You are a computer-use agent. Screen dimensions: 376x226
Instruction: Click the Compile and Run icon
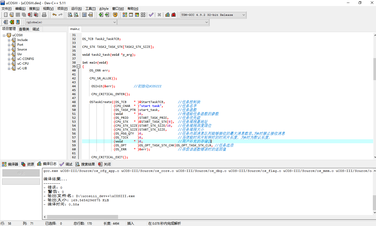point(137,15)
